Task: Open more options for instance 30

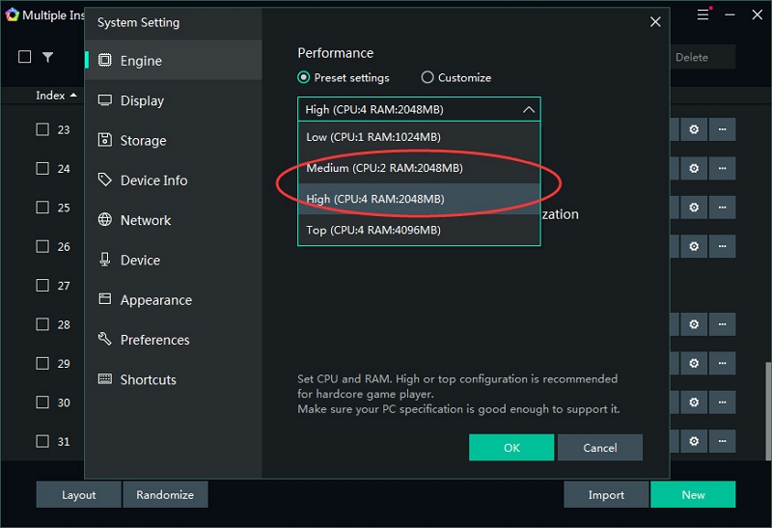Action: tap(722, 403)
